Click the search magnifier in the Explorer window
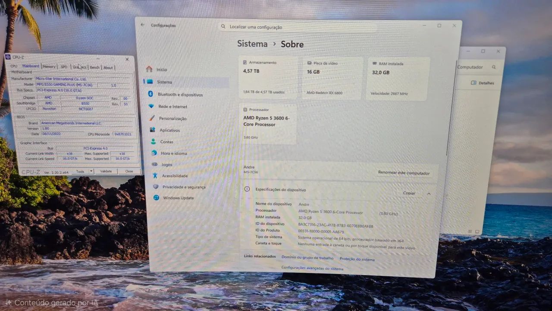This screenshot has width=552, height=311. (494, 67)
